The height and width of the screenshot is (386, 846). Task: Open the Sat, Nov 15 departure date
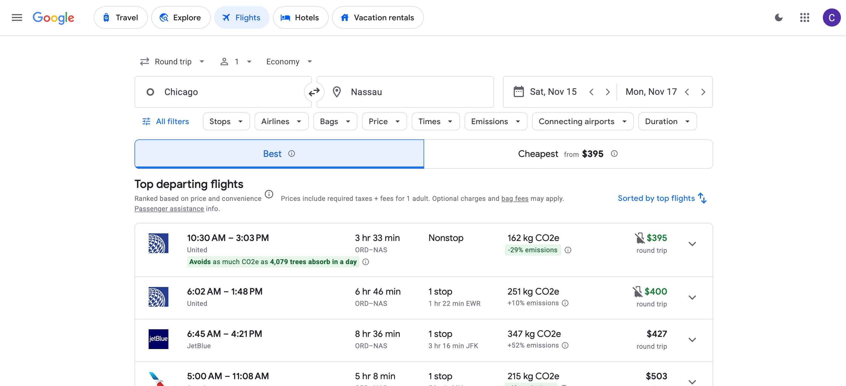[553, 92]
